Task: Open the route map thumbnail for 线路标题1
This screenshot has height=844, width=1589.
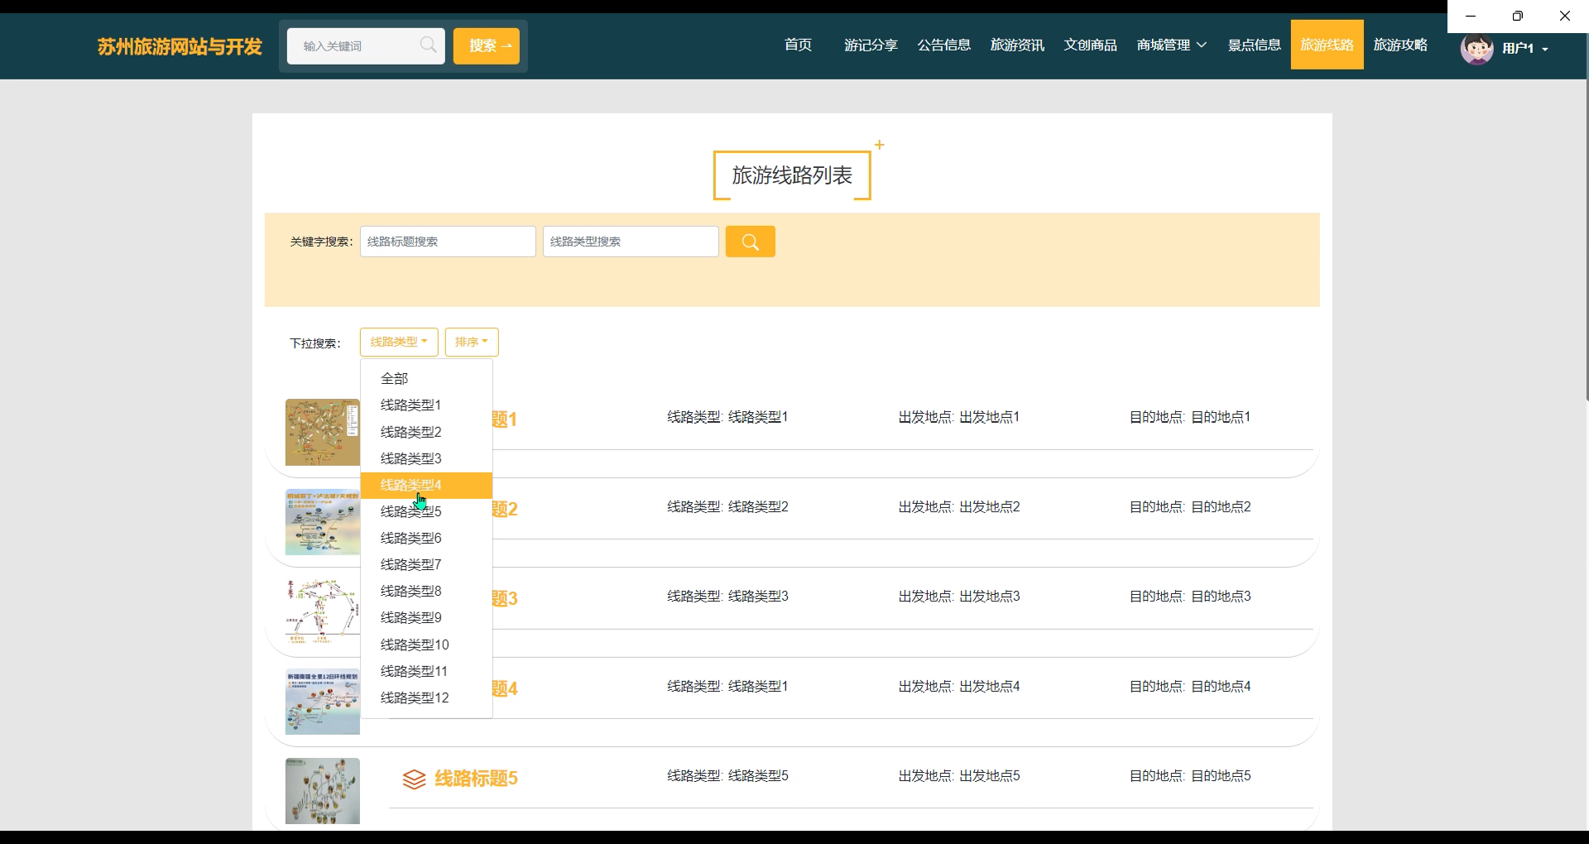Action: [x=323, y=432]
